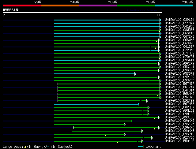Click the UniRef100_B9SZ65 label
The height and width of the screenshot is (149, 196).
[x=179, y=80]
